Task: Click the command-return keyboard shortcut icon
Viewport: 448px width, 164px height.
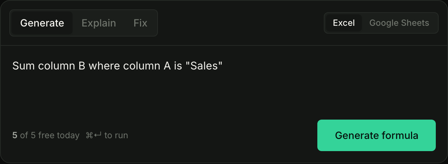Action: tap(94, 135)
